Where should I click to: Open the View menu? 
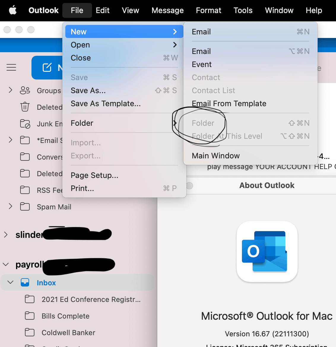(x=131, y=10)
